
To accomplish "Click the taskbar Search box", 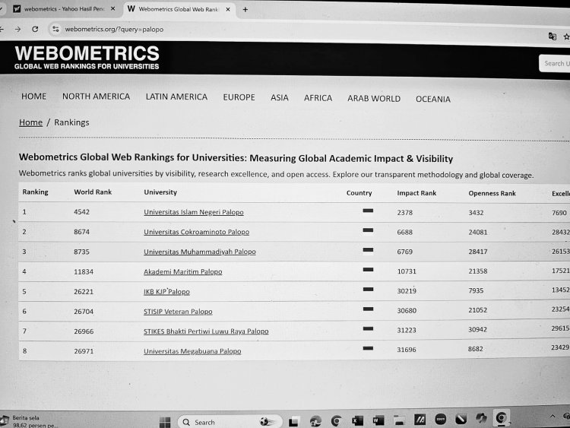I will [x=230, y=422].
